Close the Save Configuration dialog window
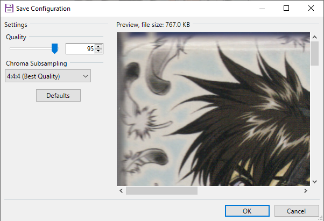The width and height of the screenshot is (324, 221). (x=311, y=9)
